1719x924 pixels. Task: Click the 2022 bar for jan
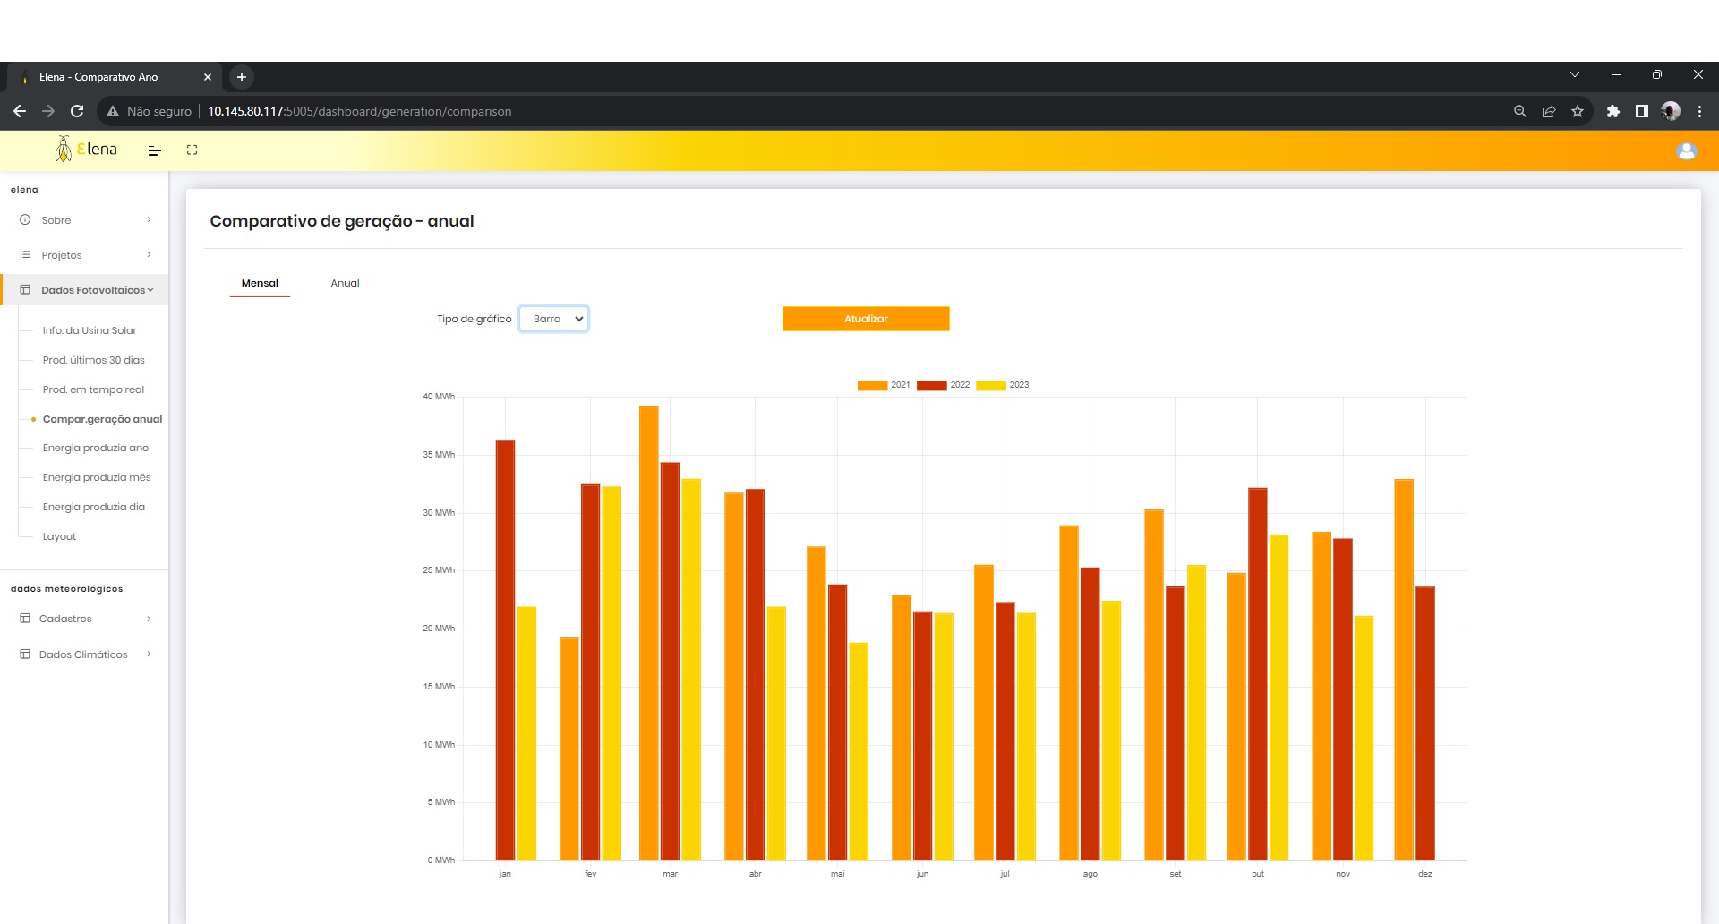click(505, 650)
